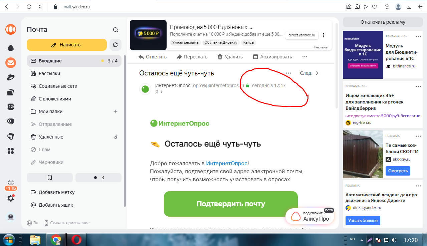Screen dimensions: 427x246
Task: Open all services grid icon in sidebar
Action: tap(11, 151)
